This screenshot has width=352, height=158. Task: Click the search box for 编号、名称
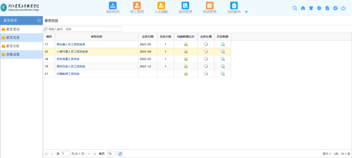pos(83,29)
